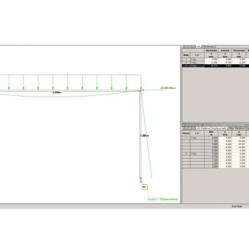The height and width of the screenshot is (249, 249).
Task: Click the Load 1 : Displacement caption
Action: coord(162,199)
